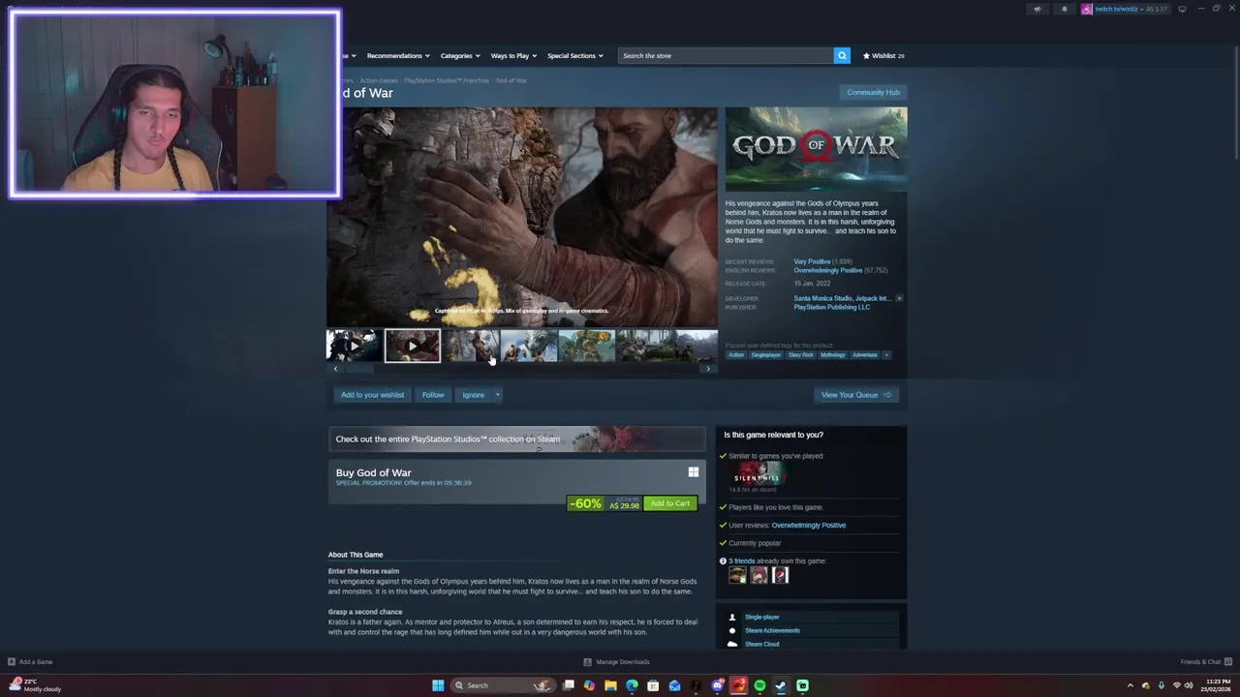This screenshot has height=697, width=1240.
Task: Click the Steam Cloud feature link
Action: (762, 644)
